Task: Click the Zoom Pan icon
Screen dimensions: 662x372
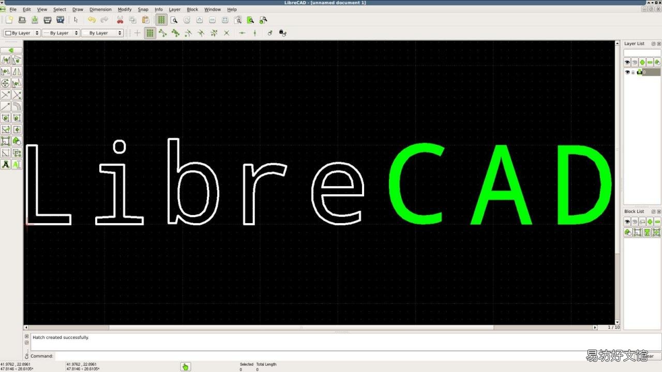Action: pyautogui.click(x=263, y=20)
